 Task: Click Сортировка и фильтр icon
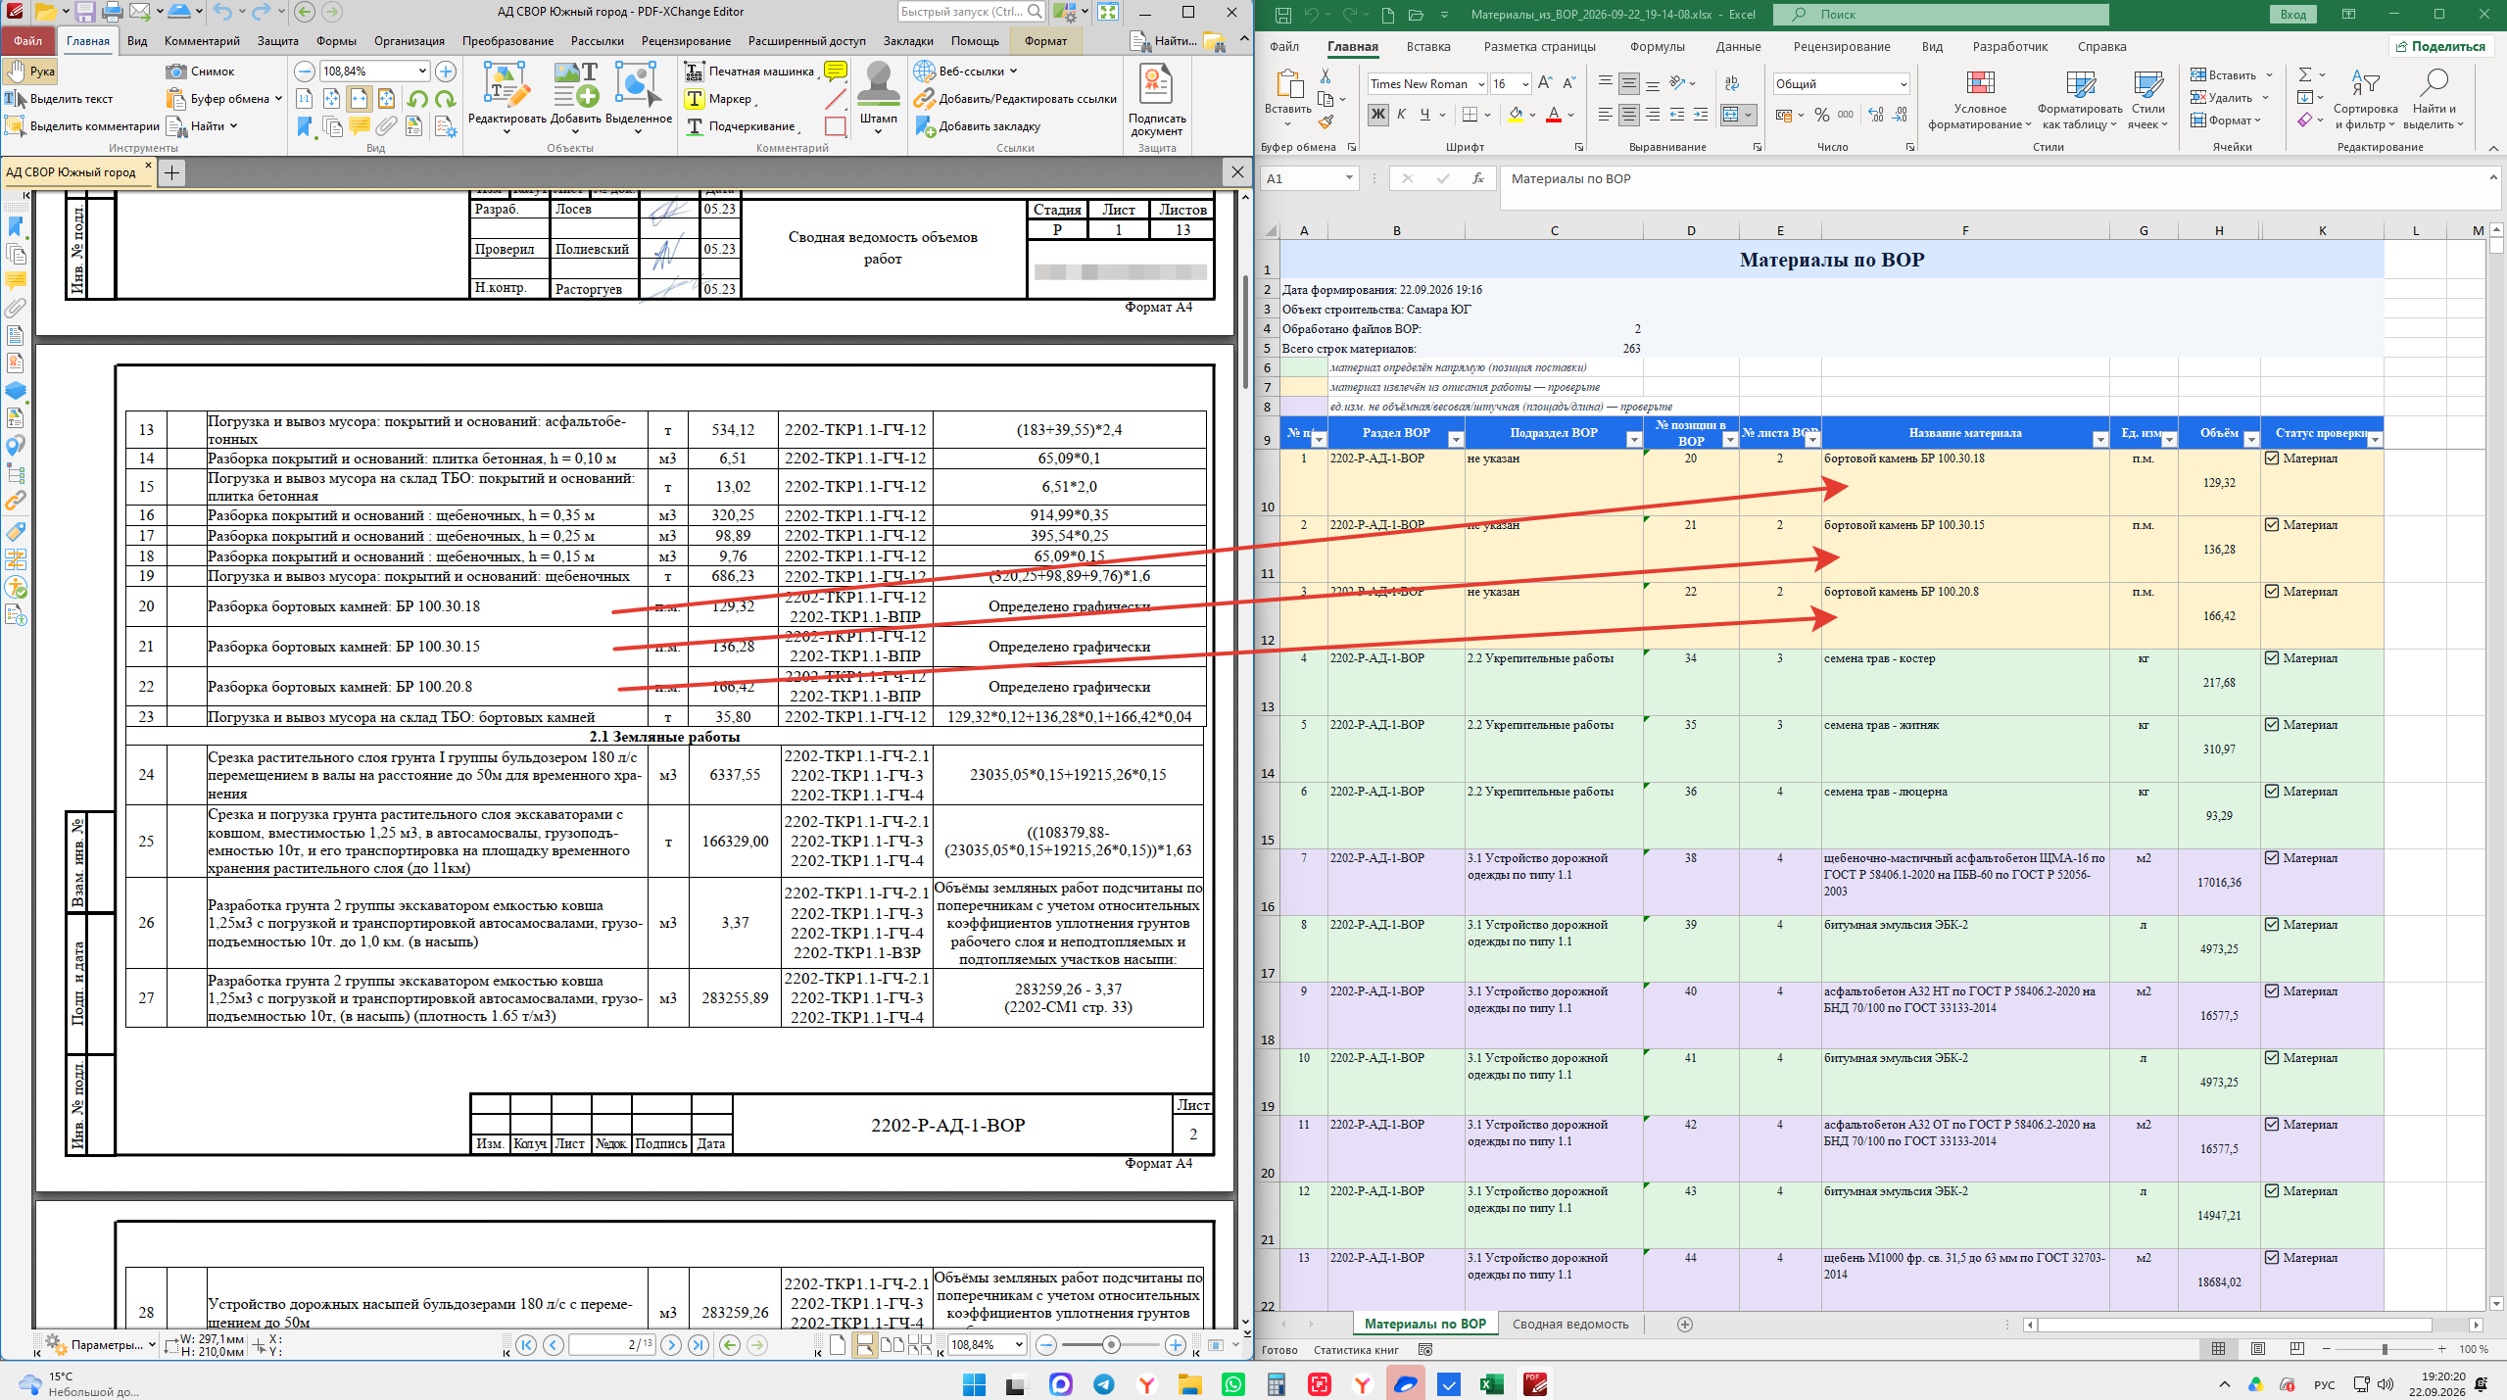tap(2366, 100)
